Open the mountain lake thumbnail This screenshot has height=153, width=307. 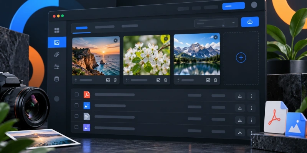pos(197,54)
